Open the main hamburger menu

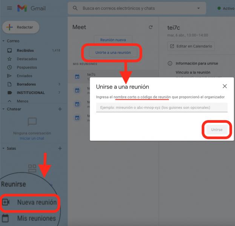tap(9, 8)
